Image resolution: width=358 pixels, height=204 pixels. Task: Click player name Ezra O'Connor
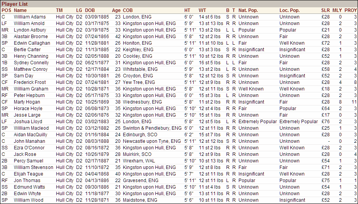[29, 148]
